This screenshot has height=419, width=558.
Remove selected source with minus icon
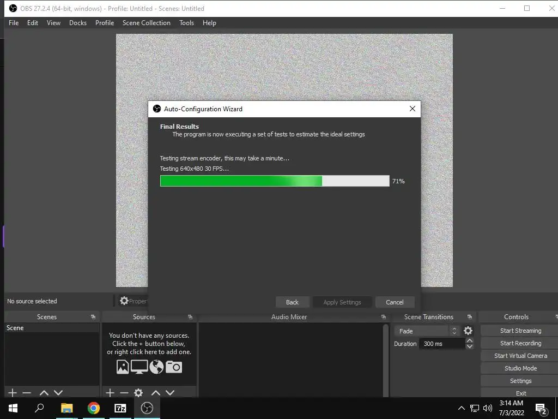(124, 393)
